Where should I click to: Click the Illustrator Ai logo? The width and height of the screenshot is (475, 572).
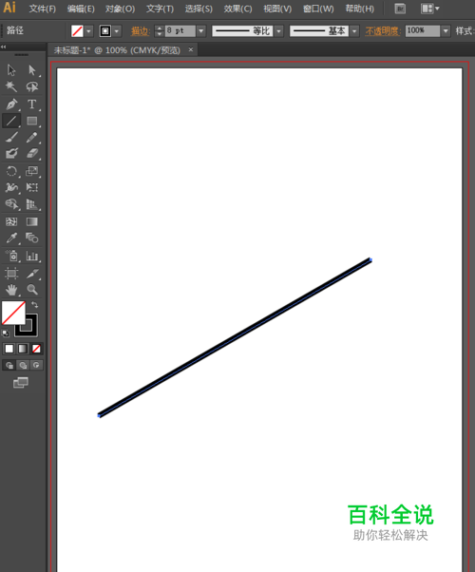click(9, 8)
